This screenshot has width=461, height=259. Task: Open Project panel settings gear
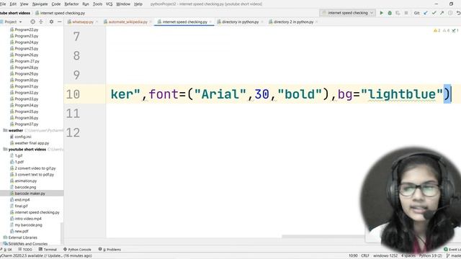click(51, 22)
